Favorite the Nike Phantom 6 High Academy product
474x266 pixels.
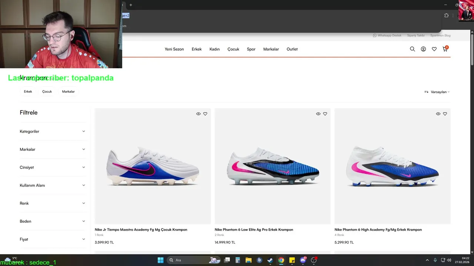pos(445,114)
